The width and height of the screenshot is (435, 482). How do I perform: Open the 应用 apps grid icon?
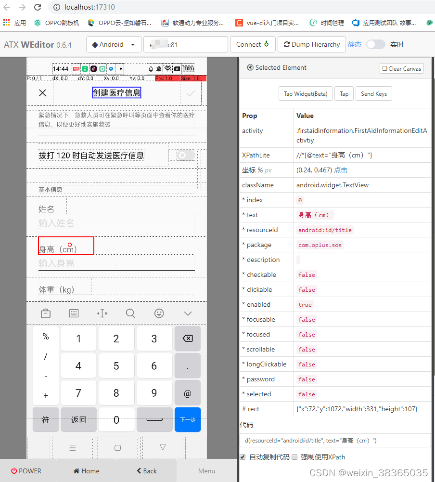pos(6,23)
